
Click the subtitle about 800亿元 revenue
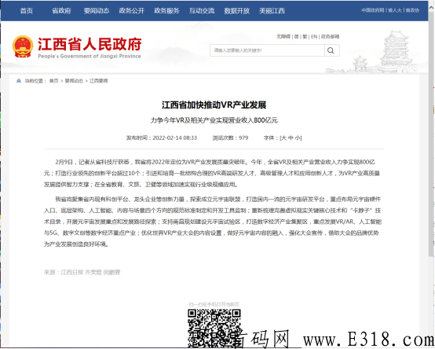pyautogui.click(x=214, y=120)
